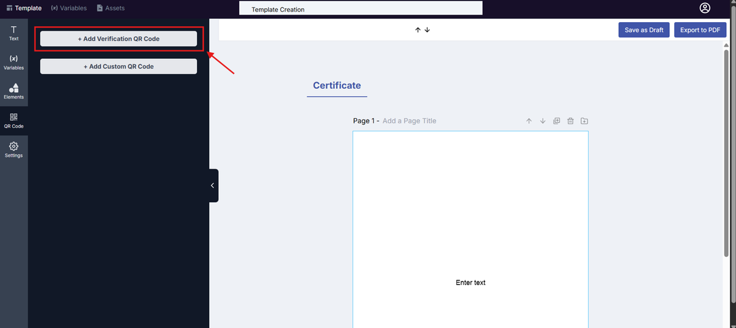
Task: Collapse the side panel with chevron handle
Action: pyautogui.click(x=213, y=185)
